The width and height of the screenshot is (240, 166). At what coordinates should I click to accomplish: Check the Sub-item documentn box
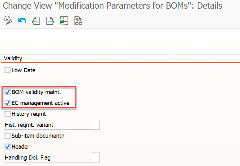pyautogui.click(x=7, y=136)
